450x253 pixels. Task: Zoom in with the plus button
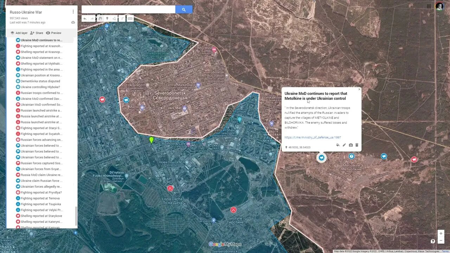click(441, 233)
